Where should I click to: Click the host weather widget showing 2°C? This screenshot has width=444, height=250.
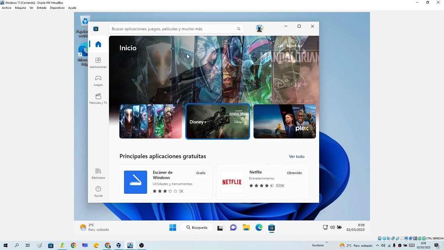356,245
